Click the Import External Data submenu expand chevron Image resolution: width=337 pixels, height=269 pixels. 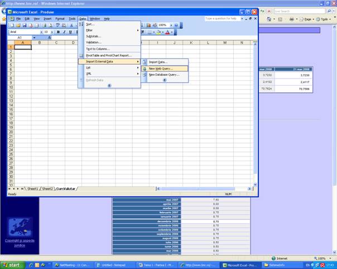[x=165, y=80]
